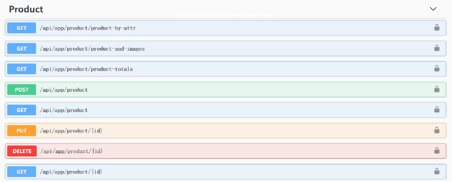
Task: Click the red DELETE method badge
Action: (22, 151)
